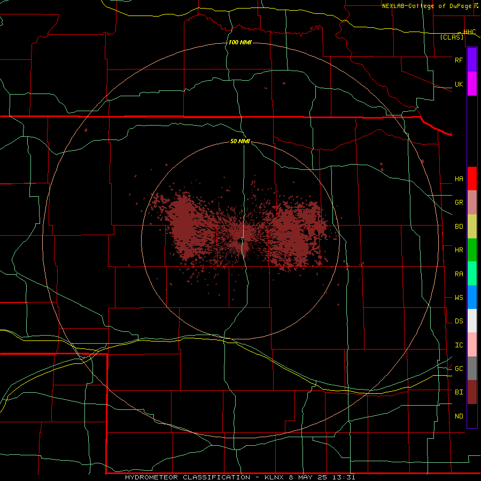The width and height of the screenshot is (481, 481).
Task: Click the white DS legend color swatch
Action: [472, 321]
